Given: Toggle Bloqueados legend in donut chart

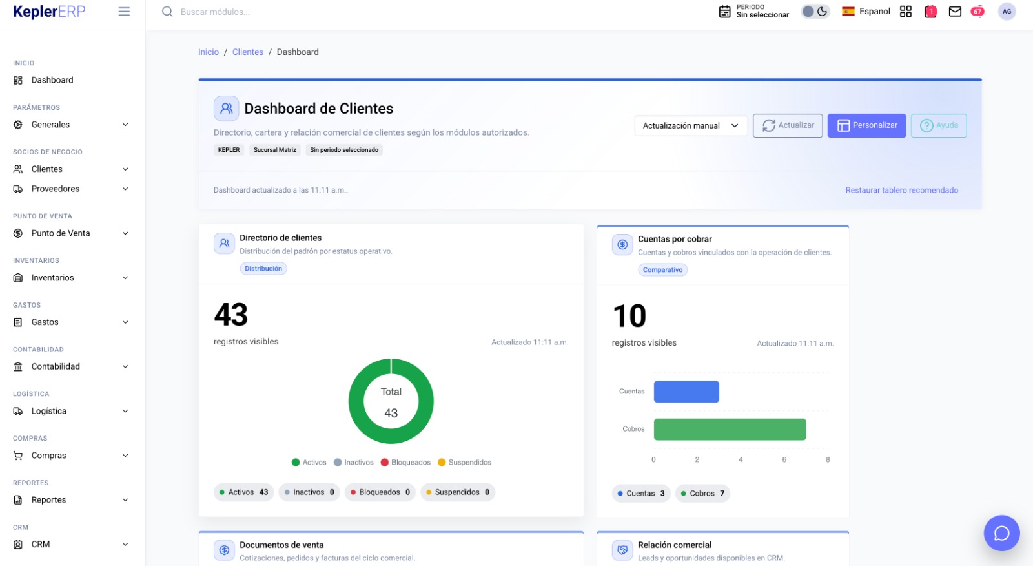Looking at the screenshot, I should click(405, 463).
